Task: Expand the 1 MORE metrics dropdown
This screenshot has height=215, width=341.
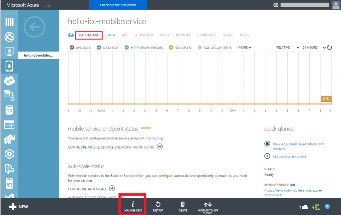Action: click(x=244, y=47)
